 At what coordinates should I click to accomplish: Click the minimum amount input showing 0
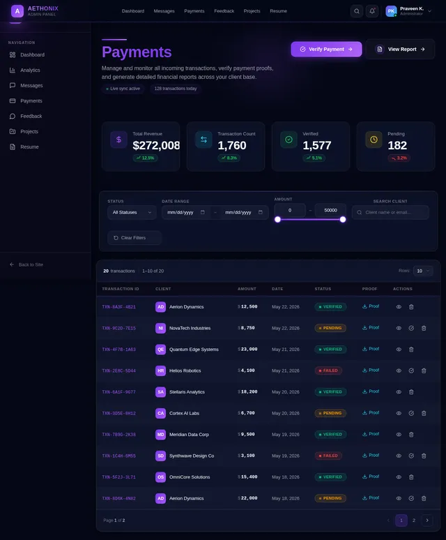[290, 211]
